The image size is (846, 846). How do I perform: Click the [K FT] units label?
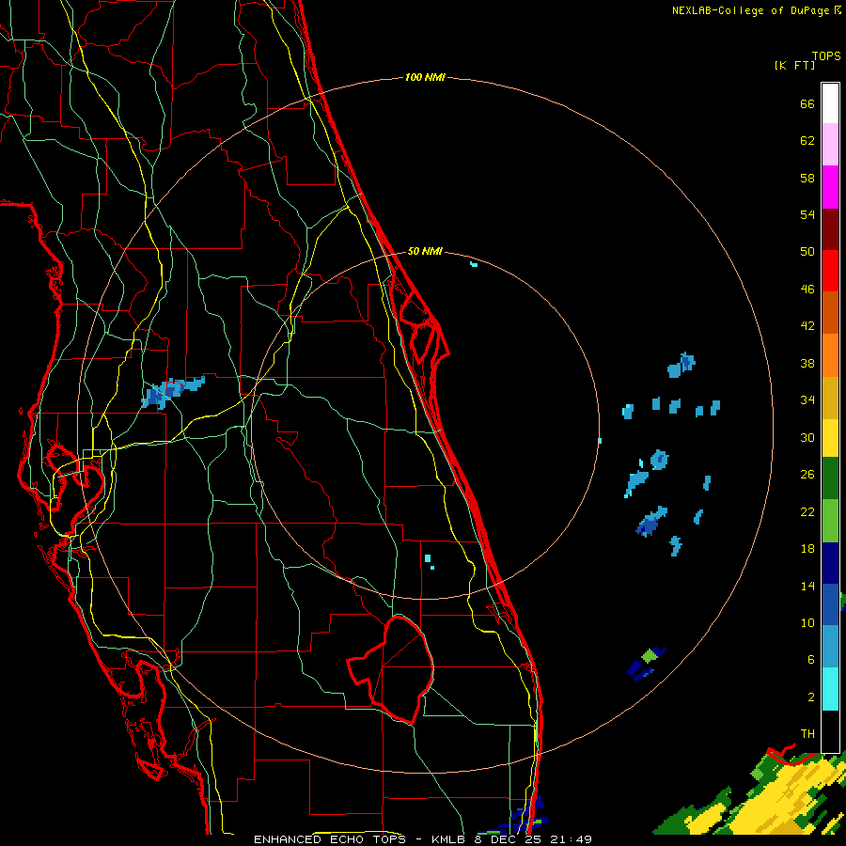pyautogui.click(x=794, y=66)
